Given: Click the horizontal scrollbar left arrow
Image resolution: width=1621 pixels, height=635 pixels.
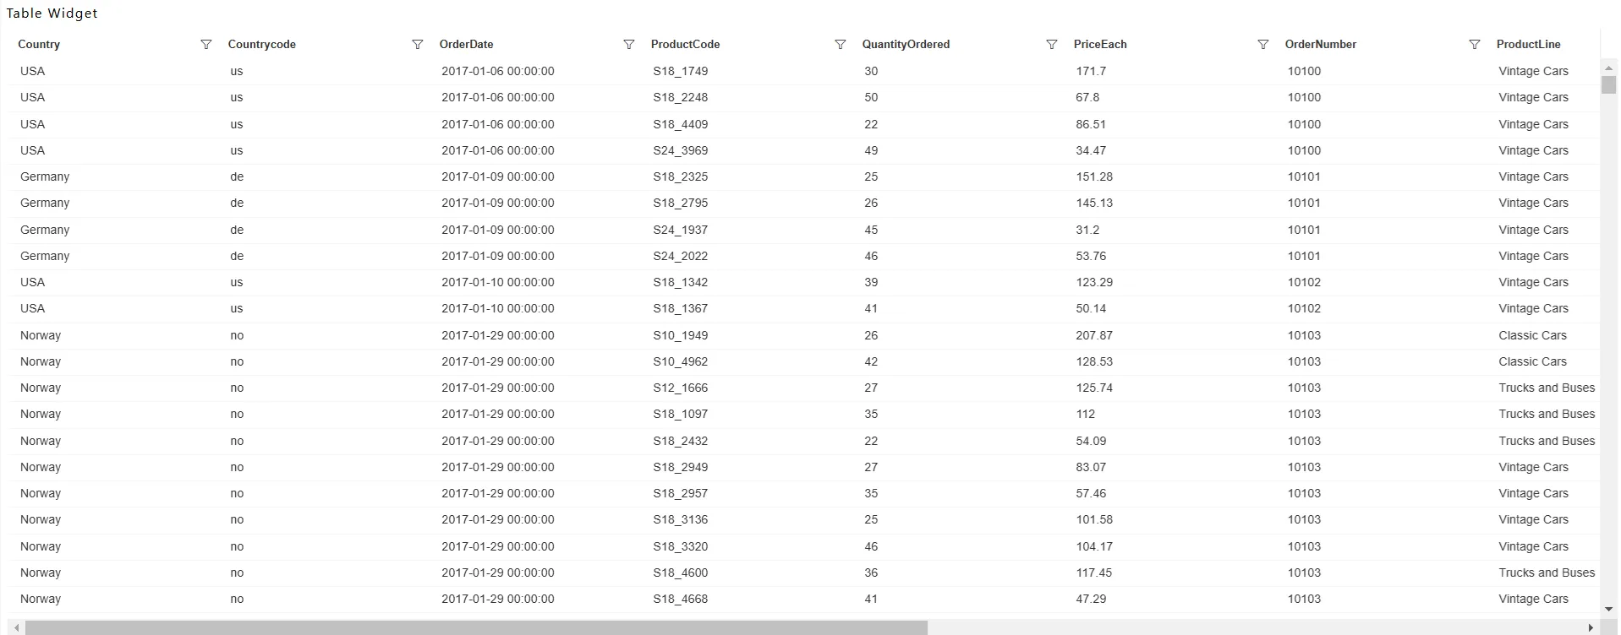Looking at the screenshot, I should [16, 628].
